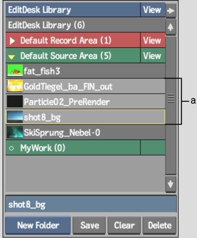Click the Save button
Viewport: 197px width, 238px height.
(x=89, y=225)
